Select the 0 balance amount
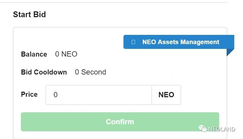Viewport: 243px width, 139px height. (57, 54)
